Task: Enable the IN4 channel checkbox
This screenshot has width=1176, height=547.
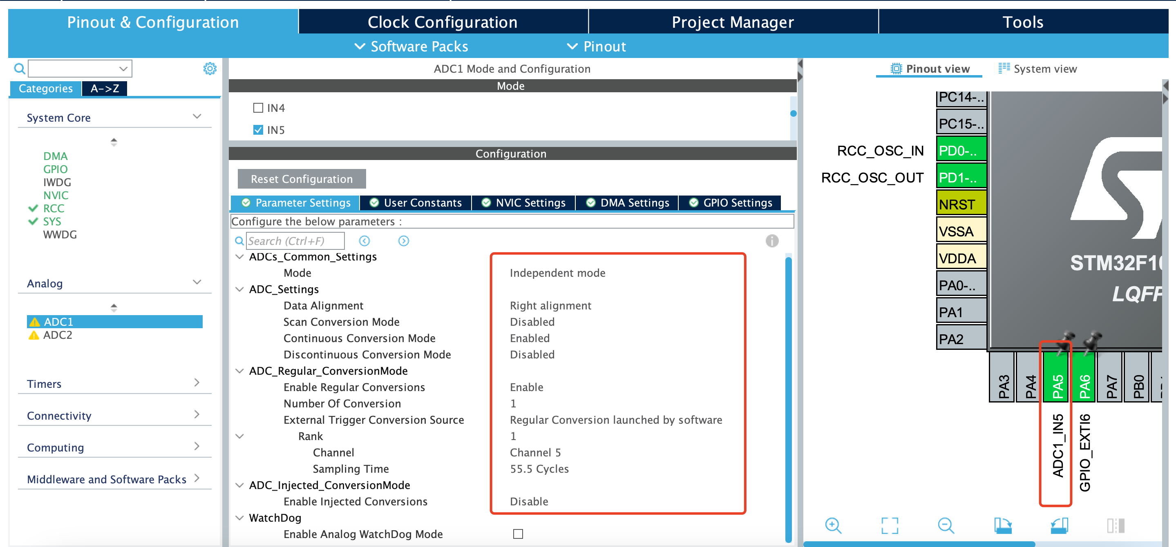Action: tap(258, 108)
